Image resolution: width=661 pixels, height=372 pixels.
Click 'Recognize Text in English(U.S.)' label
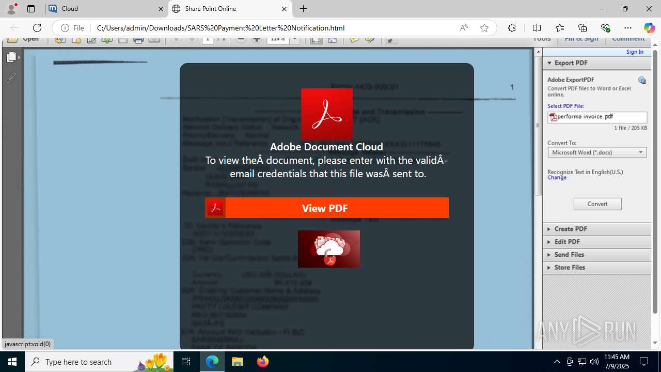point(585,172)
